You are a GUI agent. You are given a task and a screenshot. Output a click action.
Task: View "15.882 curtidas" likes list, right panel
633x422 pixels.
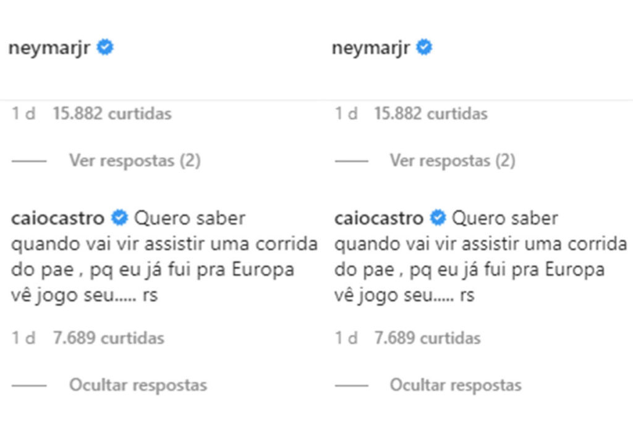(x=431, y=114)
